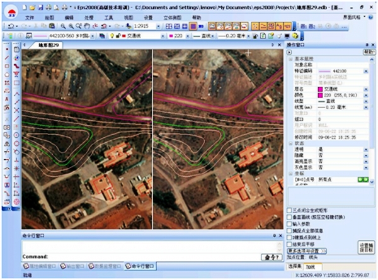Click the save disk icon

(40, 8)
